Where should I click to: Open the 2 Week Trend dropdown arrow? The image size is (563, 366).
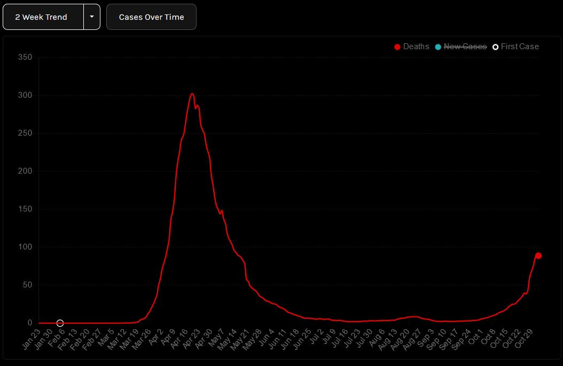(x=92, y=17)
